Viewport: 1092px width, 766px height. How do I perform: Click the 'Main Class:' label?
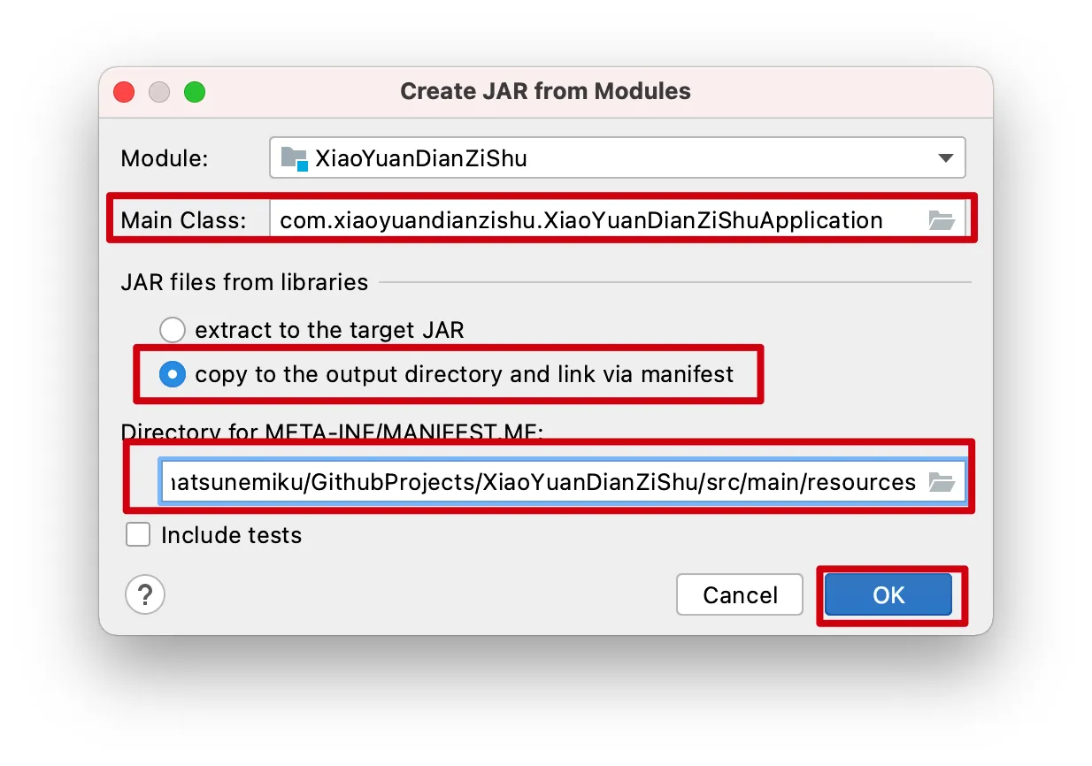184,220
